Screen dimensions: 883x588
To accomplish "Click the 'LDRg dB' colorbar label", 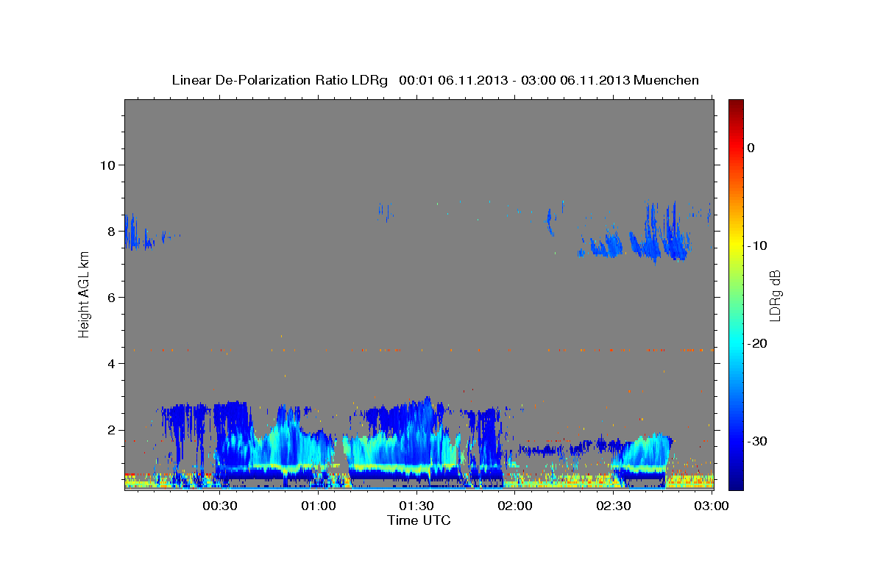I will [775, 295].
